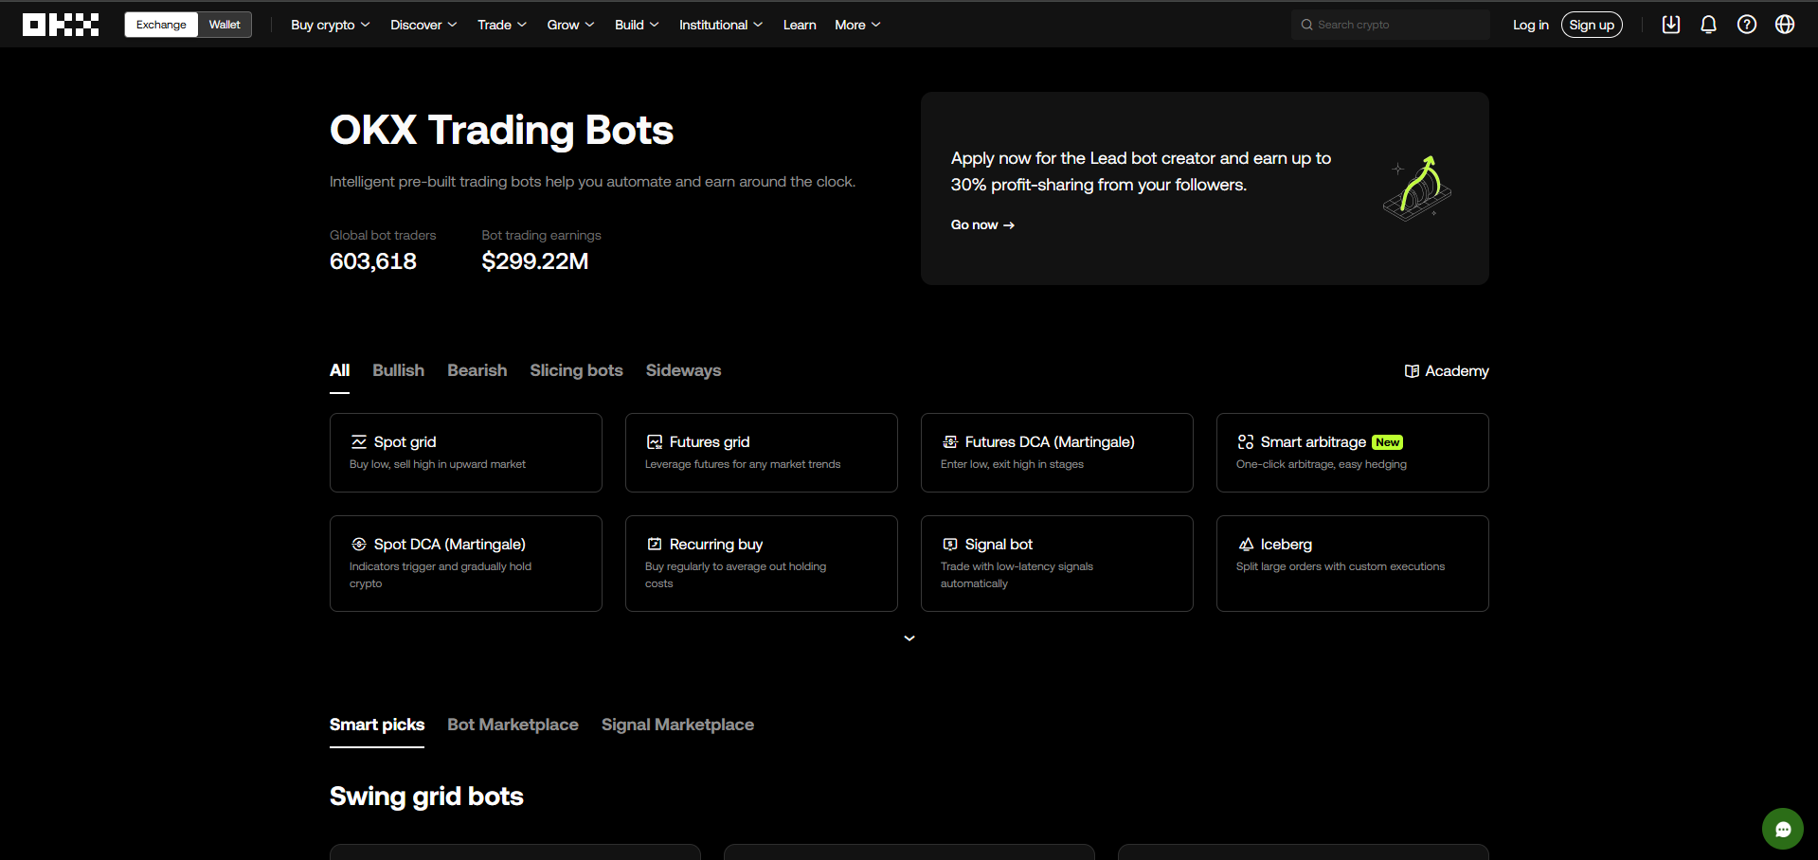The width and height of the screenshot is (1818, 860).
Task: Select the Slicing bots tab
Action: pos(576,370)
